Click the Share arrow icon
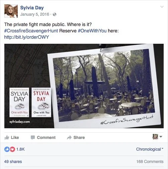This screenshot has width=168, height=169. tap(69, 138)
